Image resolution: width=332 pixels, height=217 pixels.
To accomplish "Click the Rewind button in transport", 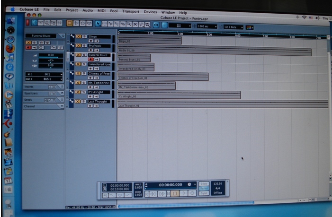I will point(153,193).
